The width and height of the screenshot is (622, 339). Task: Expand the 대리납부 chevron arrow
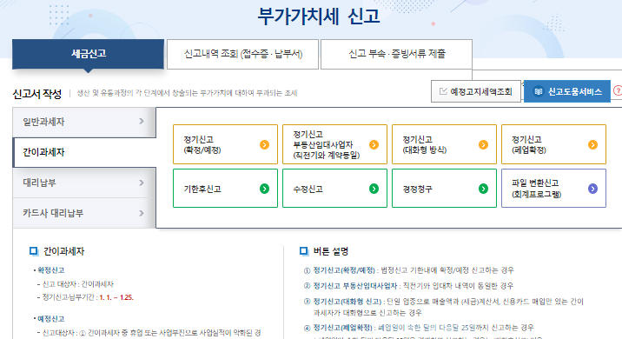pos(142,183)
